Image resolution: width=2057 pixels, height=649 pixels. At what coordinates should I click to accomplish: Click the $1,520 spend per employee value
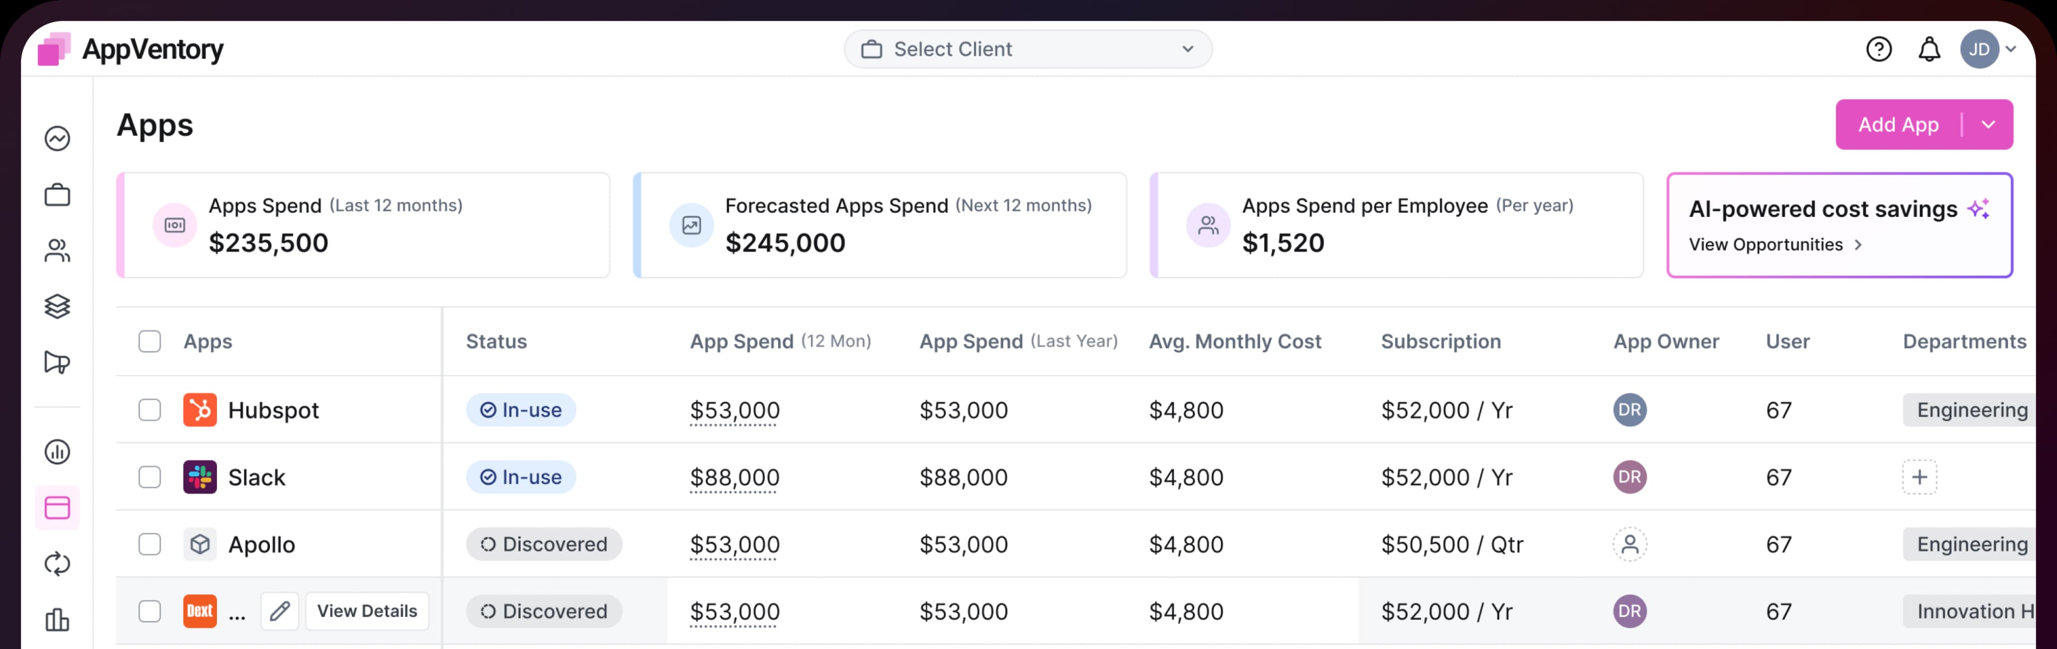point(1282,243)
